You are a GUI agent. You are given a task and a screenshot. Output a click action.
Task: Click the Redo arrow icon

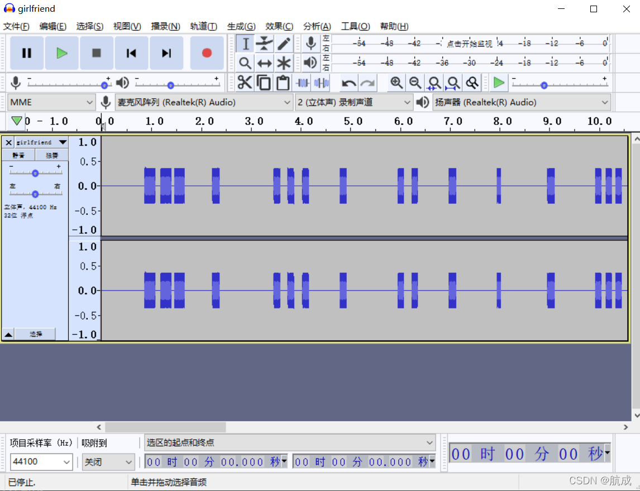coord(368,83)
